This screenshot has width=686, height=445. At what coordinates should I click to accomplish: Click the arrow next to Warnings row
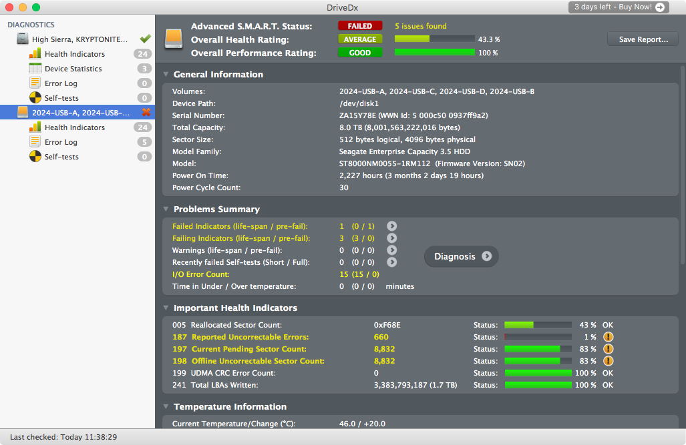click(391, 250)
